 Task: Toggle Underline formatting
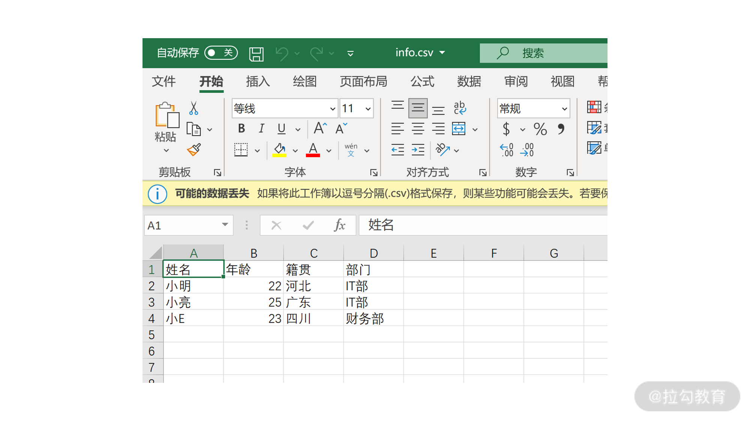[281, 129]
